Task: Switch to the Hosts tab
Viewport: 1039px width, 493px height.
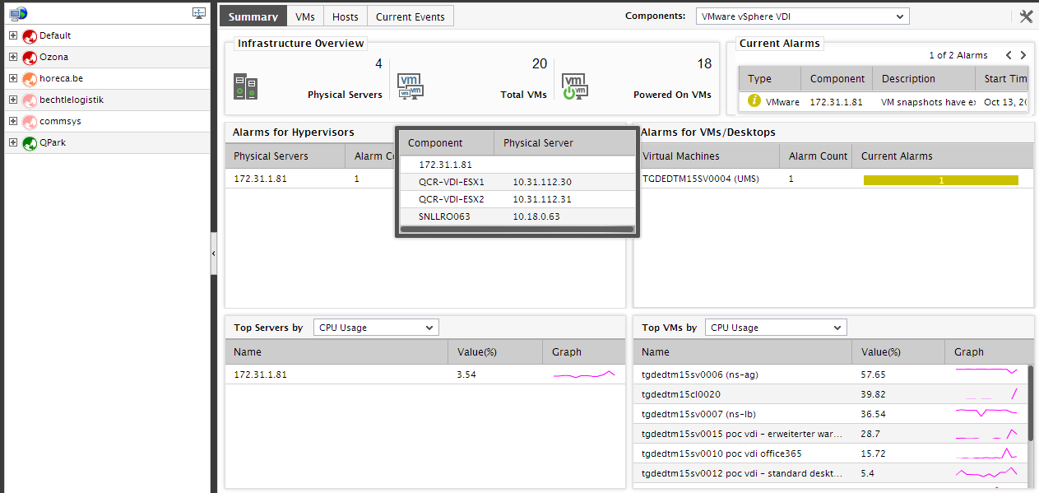Action: (x=346, y=16)
